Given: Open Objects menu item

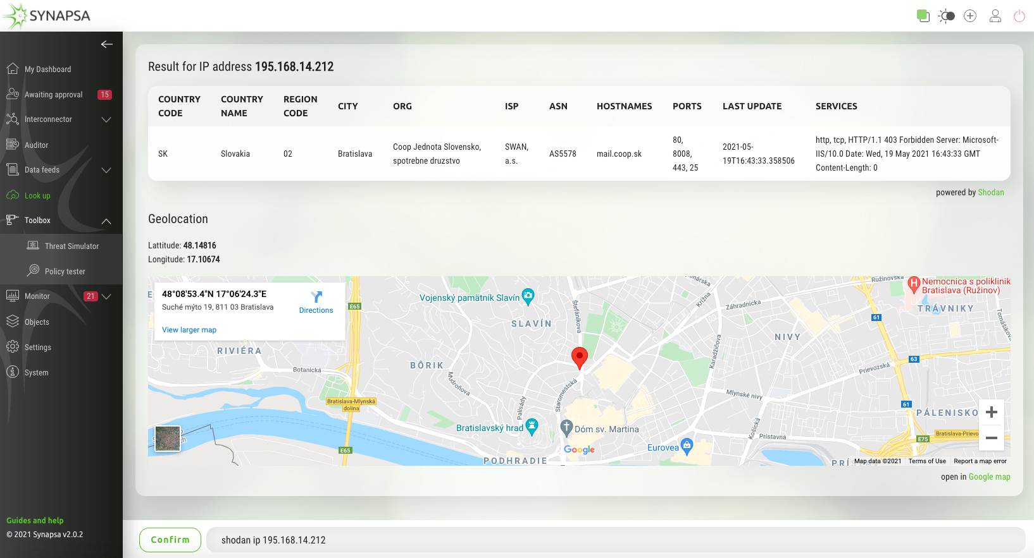Looking at the screenshot, I should (37, 322).
